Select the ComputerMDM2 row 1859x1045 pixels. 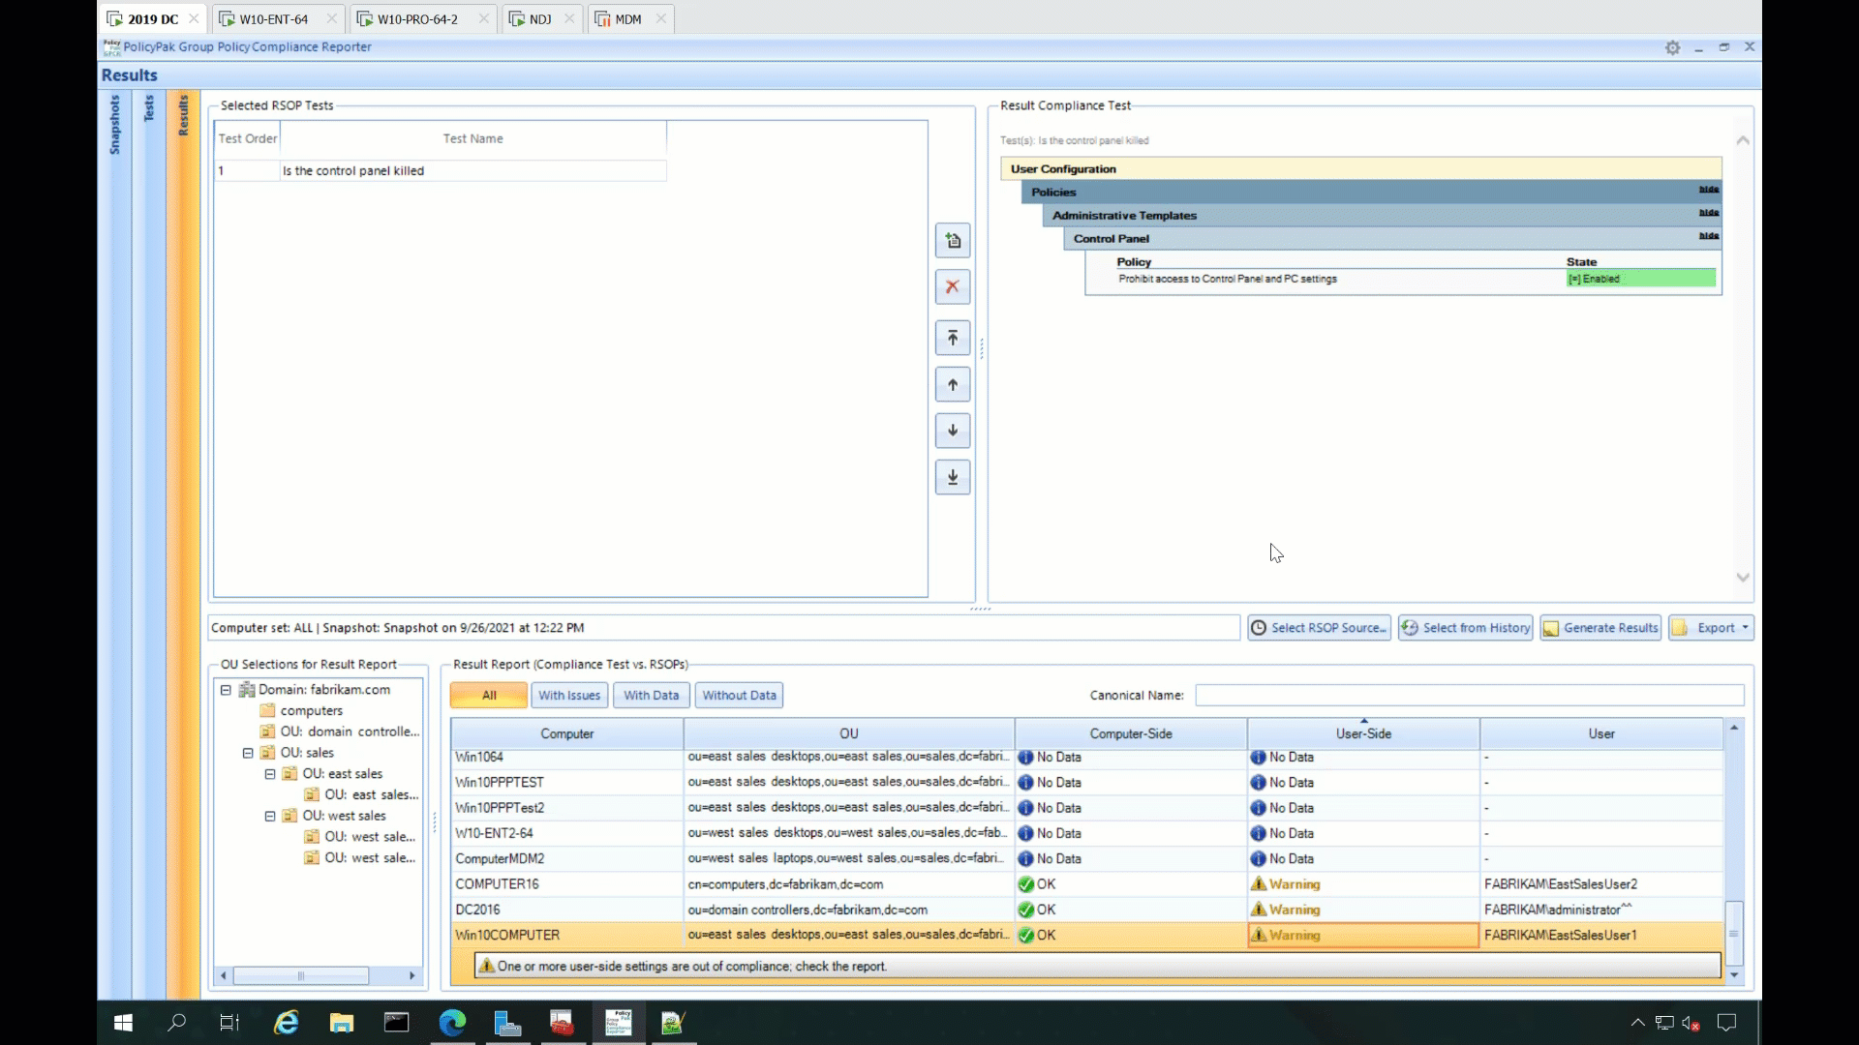[x=1086, y=859]
